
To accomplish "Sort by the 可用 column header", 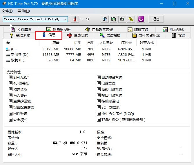I will 72,43.
